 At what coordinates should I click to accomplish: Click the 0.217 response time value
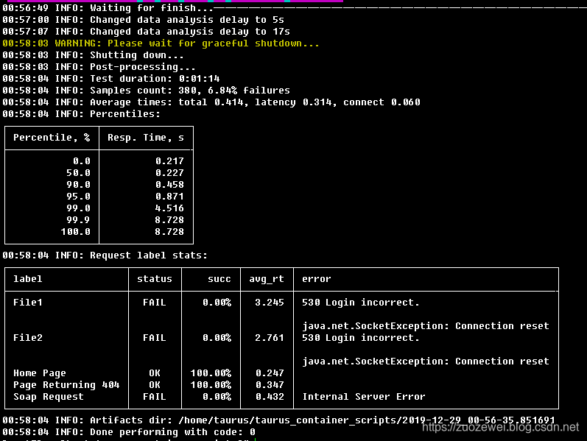pyautogui.click(x=169, y=161)
